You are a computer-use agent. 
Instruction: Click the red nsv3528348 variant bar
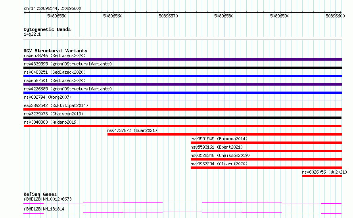click(x=266, y=159)
